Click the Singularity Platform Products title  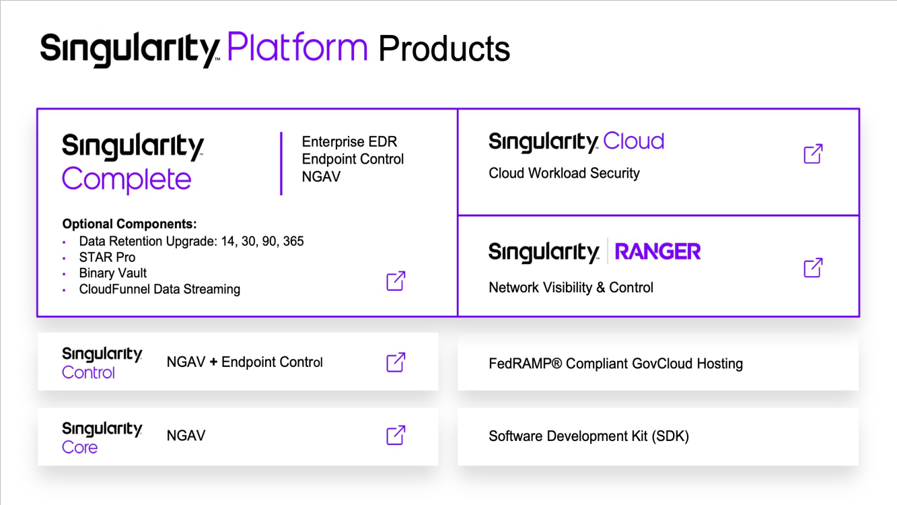coord(275,48)
